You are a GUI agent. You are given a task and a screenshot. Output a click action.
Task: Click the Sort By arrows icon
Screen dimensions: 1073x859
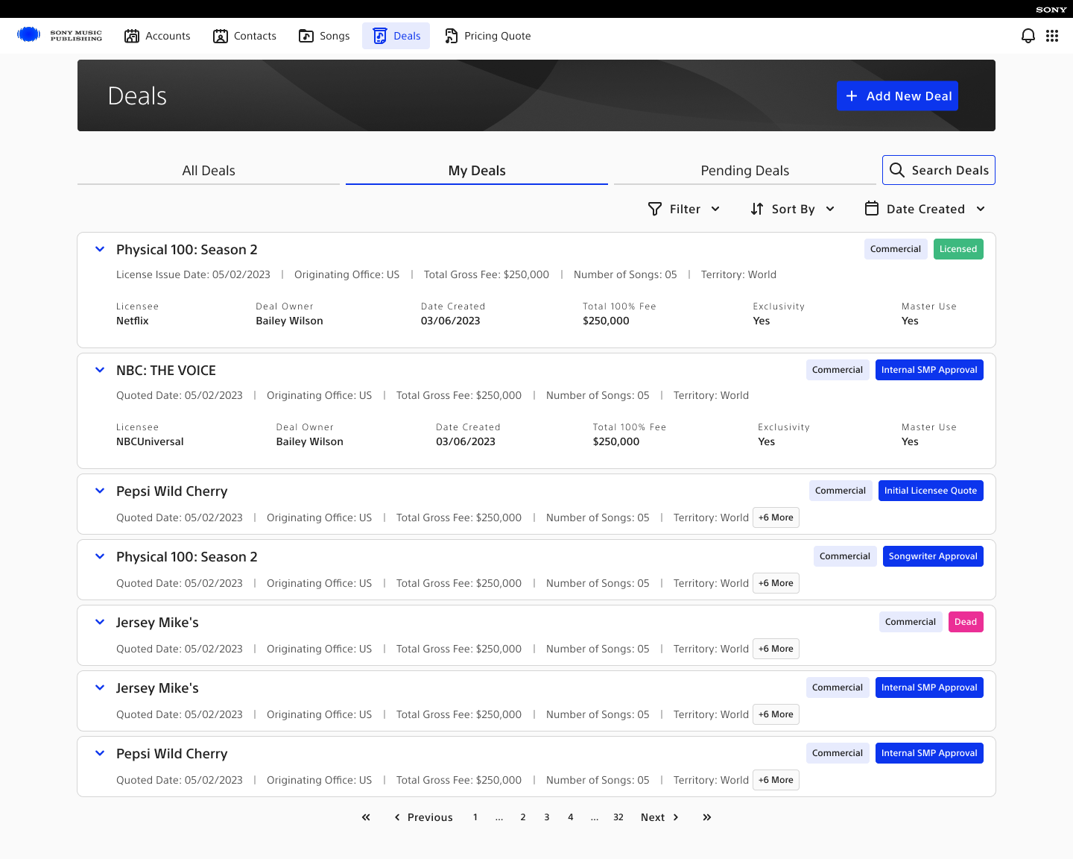click(x=757, y=209)
